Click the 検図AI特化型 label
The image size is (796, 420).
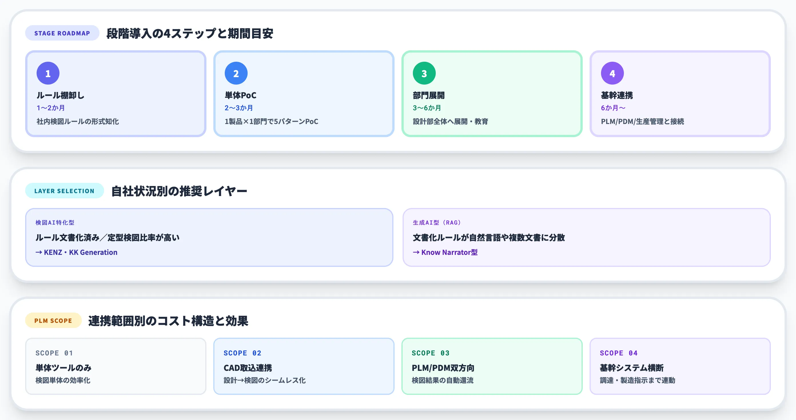pos(55,222)
